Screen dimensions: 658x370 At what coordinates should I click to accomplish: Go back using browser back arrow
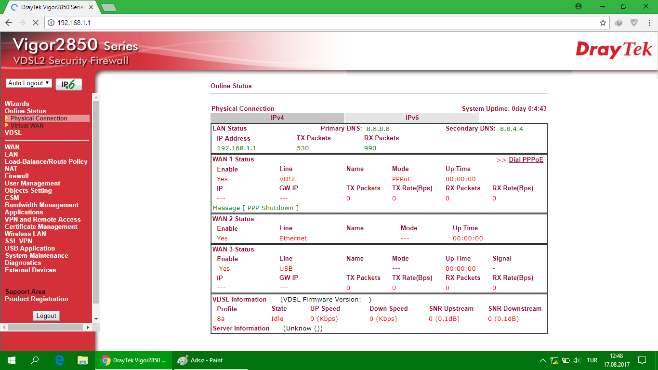point(9,23)
